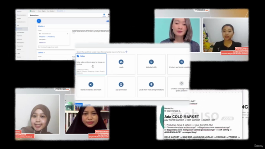Go to Insights in the sidebar
The height and width of the screenshot is (149, 265).
click(x=19, y=19)
